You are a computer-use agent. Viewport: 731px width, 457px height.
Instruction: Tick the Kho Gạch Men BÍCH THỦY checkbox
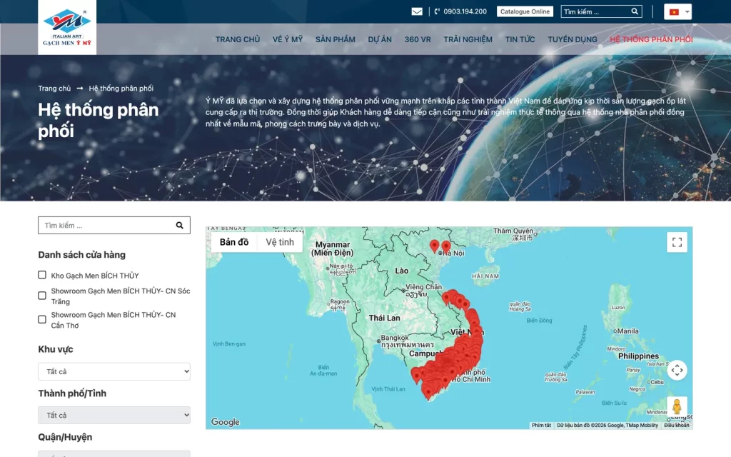tap(42, 275)
